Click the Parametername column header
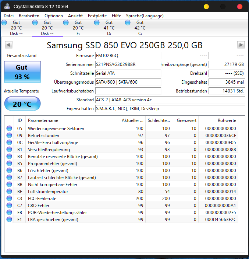 click(72, 120)
